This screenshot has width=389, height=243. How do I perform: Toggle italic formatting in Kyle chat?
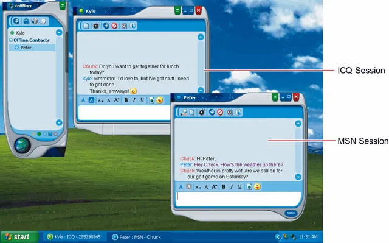click(134, 100)
